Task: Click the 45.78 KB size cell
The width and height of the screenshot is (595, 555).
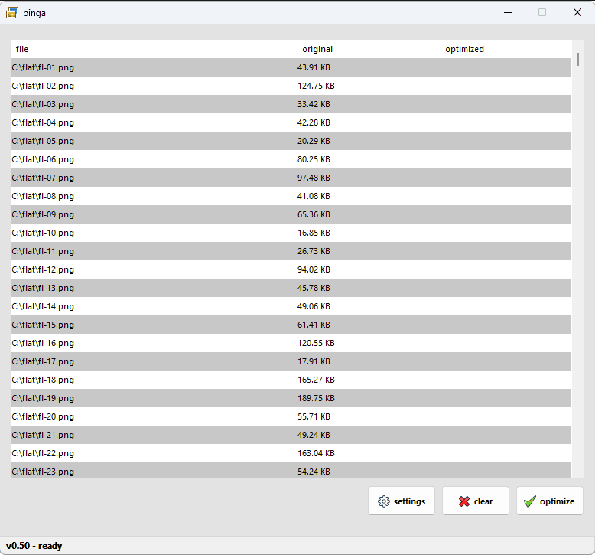Action: [x=314, y=288]
